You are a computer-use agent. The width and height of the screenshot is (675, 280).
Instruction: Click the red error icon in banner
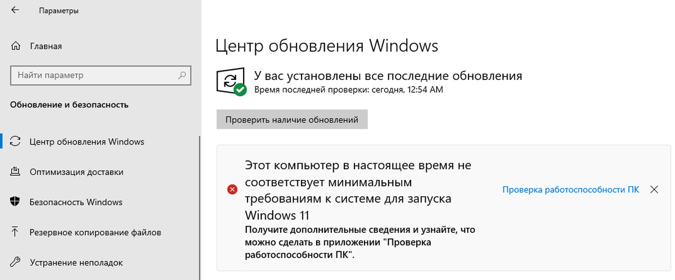pos(232,190)
